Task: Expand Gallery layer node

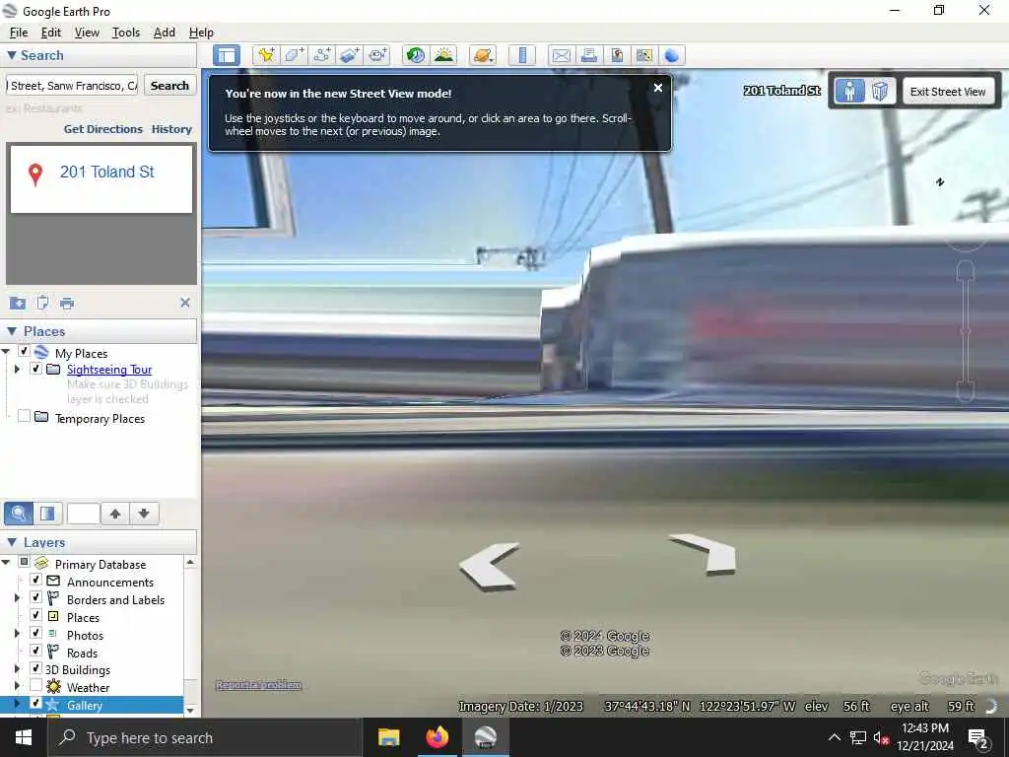Action: click(x=18, y=704)
